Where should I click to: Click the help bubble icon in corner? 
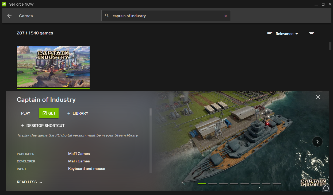(326, 189)
